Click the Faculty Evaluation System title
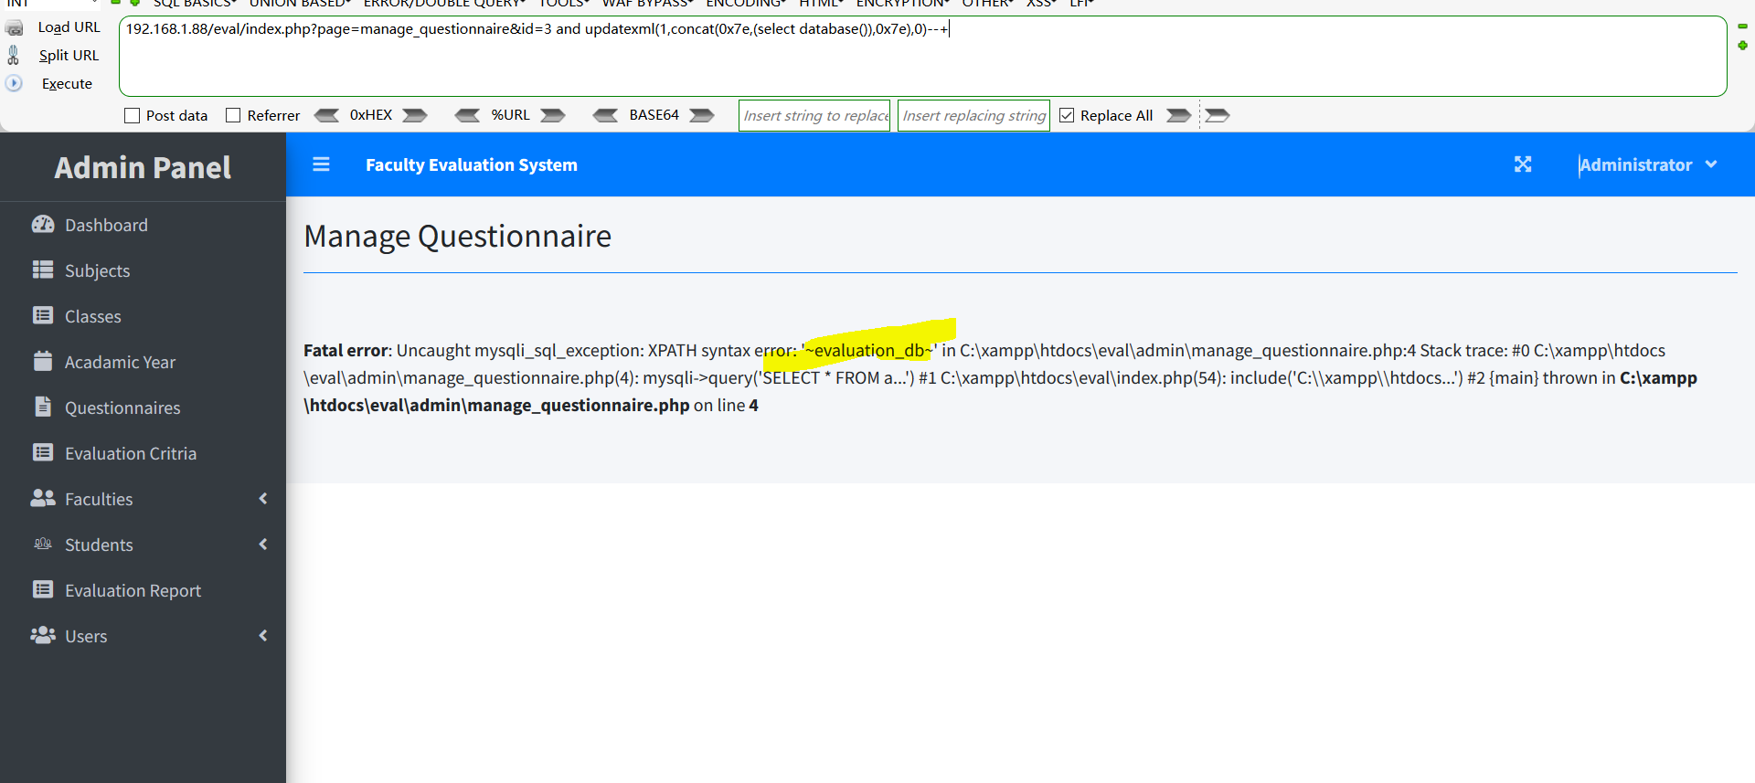This screenshot has width=1755, height=783. (472, 165)
